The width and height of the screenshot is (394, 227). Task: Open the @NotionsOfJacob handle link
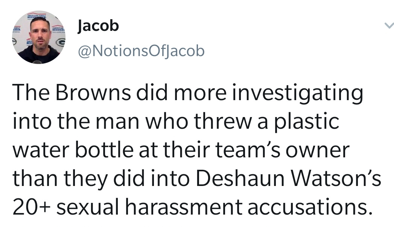tap(141, 51)
